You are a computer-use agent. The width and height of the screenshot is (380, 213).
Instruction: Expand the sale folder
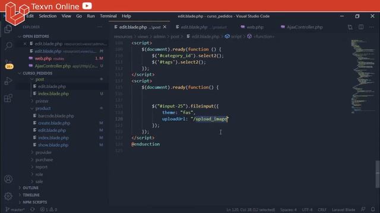[x=39, y=182]
